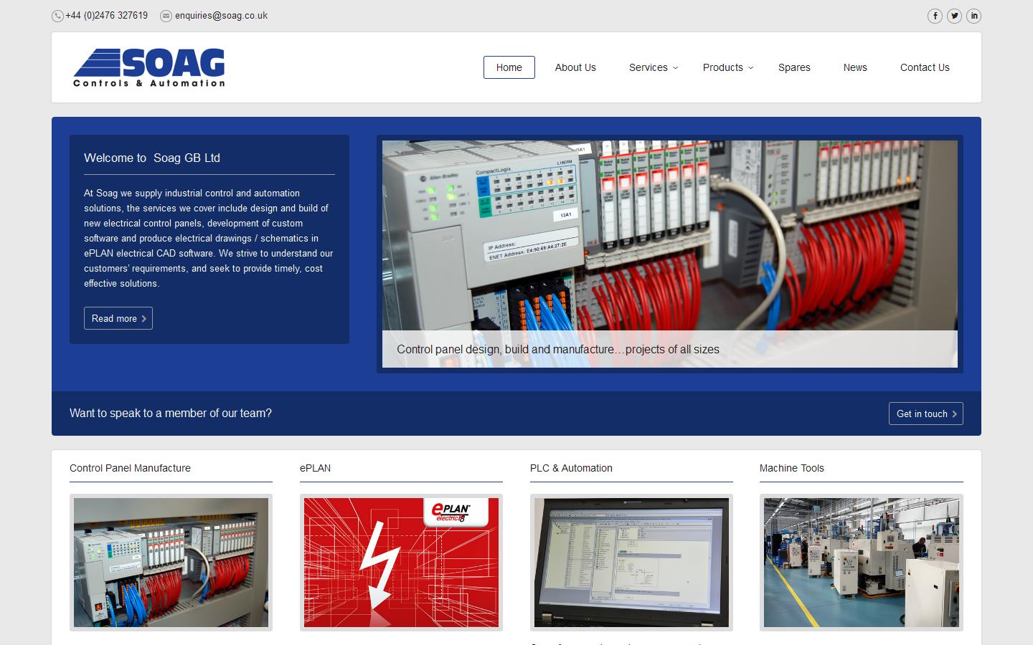This screenshot has height=645, width=1033.
Task: Open the PLC & Automation laptop image
Action: pos(631,563)
